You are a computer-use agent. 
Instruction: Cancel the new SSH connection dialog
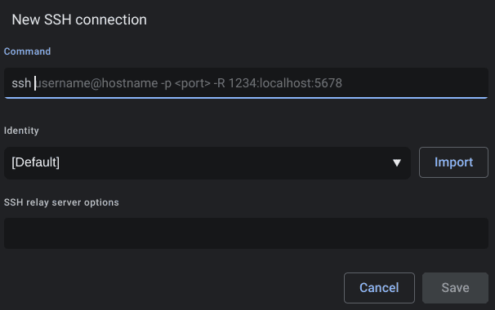[379, 288]
